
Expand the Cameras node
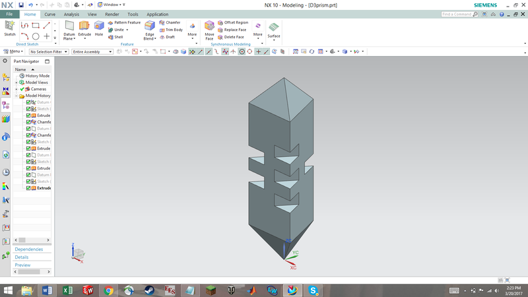point(16,89)
